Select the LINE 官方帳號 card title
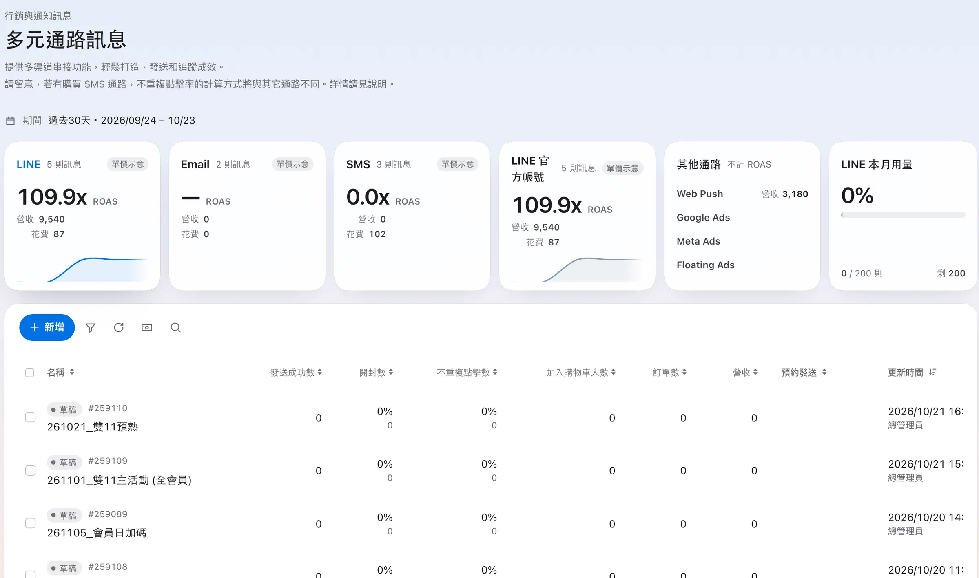This screenshot has height=578, width=979. [530, 169]
